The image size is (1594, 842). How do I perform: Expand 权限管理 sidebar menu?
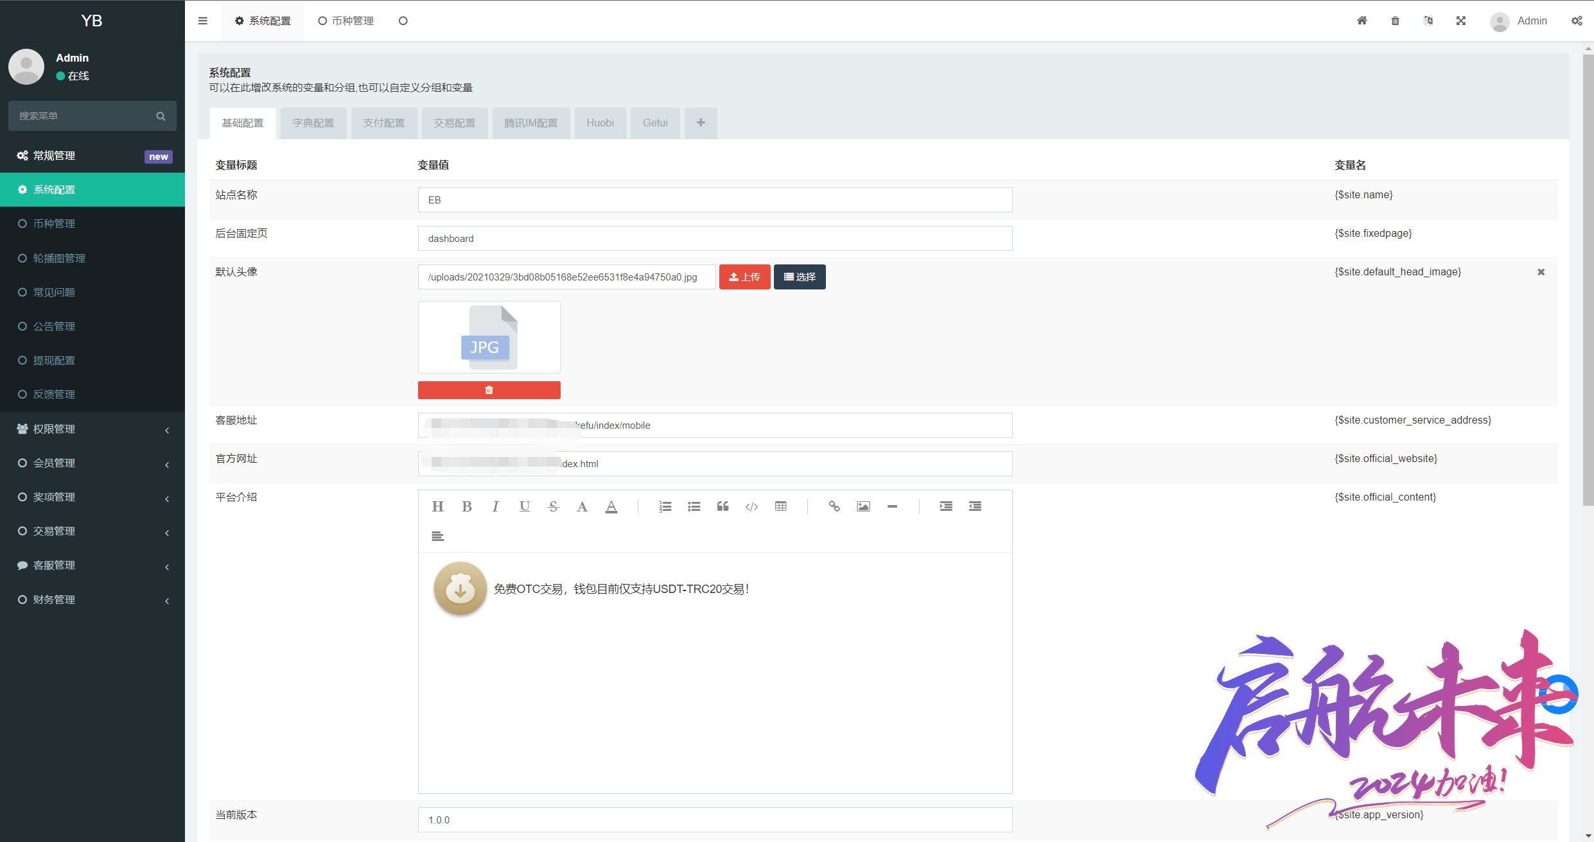tap(92, 429)
